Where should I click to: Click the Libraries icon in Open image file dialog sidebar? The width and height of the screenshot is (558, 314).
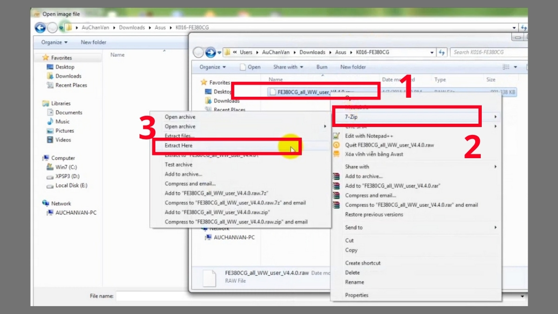click(x=46, y=103)
